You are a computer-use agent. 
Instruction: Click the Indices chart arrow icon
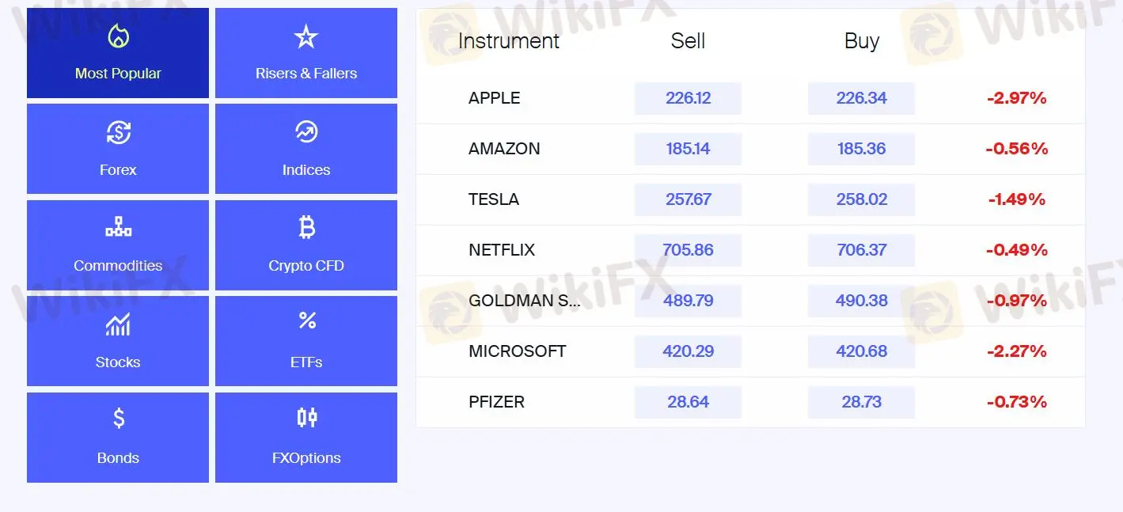pyautogui.click(x=306, y=132)
